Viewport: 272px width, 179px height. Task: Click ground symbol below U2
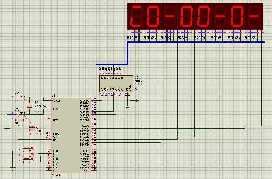[127, 107]
